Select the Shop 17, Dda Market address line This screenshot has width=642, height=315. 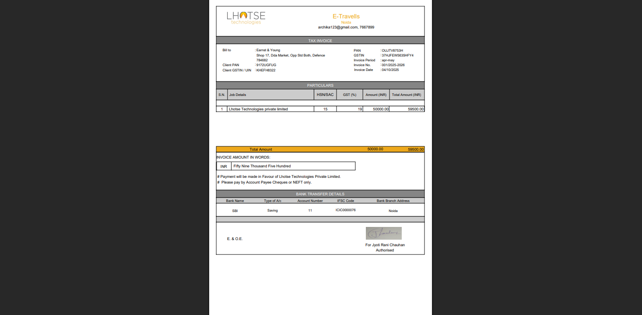(291, 55)
